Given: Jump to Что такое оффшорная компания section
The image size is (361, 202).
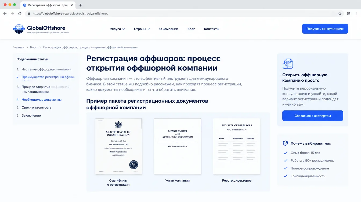Looking at the screenshot, I should (46, 69).
